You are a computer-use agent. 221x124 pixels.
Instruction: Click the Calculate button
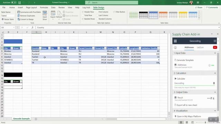coord(180,79)
